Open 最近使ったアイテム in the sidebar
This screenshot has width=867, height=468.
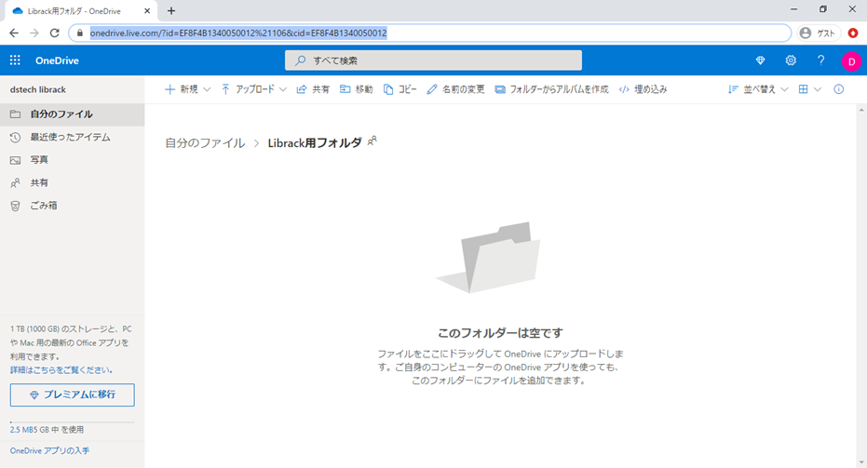[73, 137]
